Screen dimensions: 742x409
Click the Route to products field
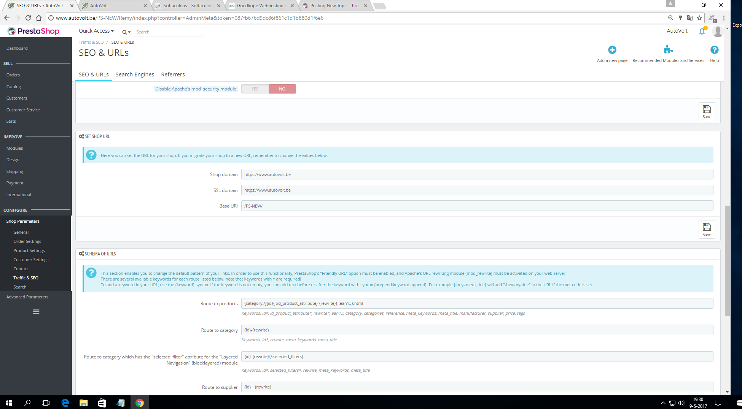coord(477,303)
